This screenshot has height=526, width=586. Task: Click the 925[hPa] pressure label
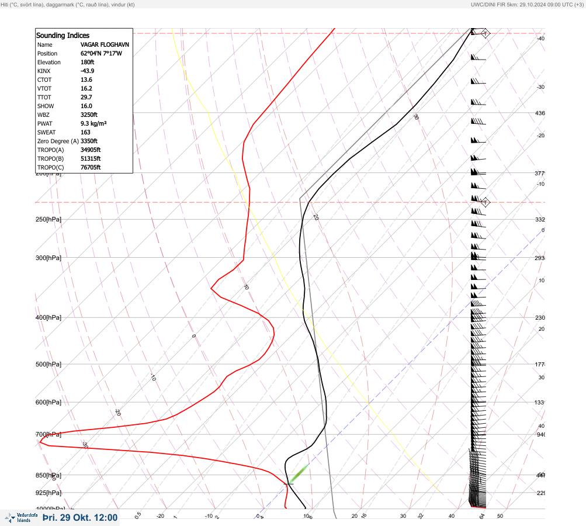coord(48,493)
